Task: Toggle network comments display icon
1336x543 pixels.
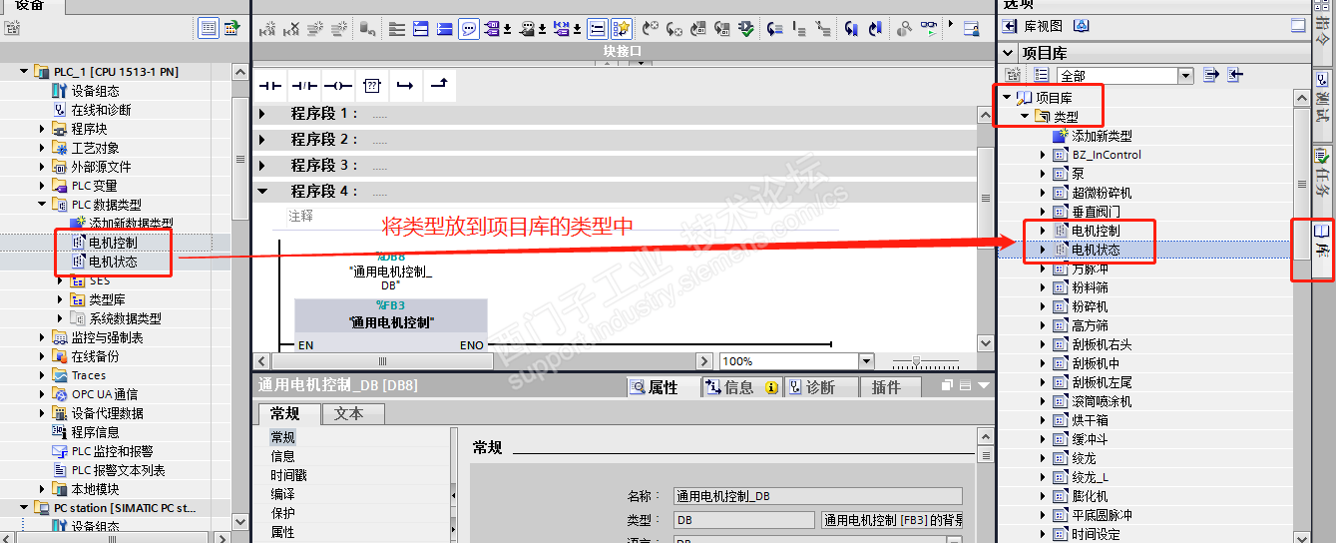Action: pyautogui.click(x=598, y=29)
